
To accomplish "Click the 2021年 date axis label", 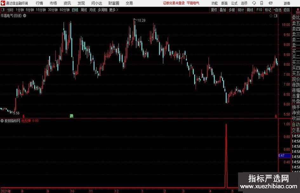I will point(5,191).
